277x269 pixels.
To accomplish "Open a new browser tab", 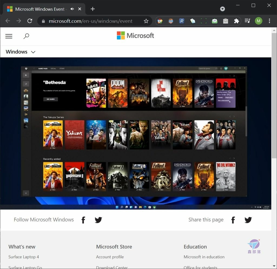I will click(93, 9).
